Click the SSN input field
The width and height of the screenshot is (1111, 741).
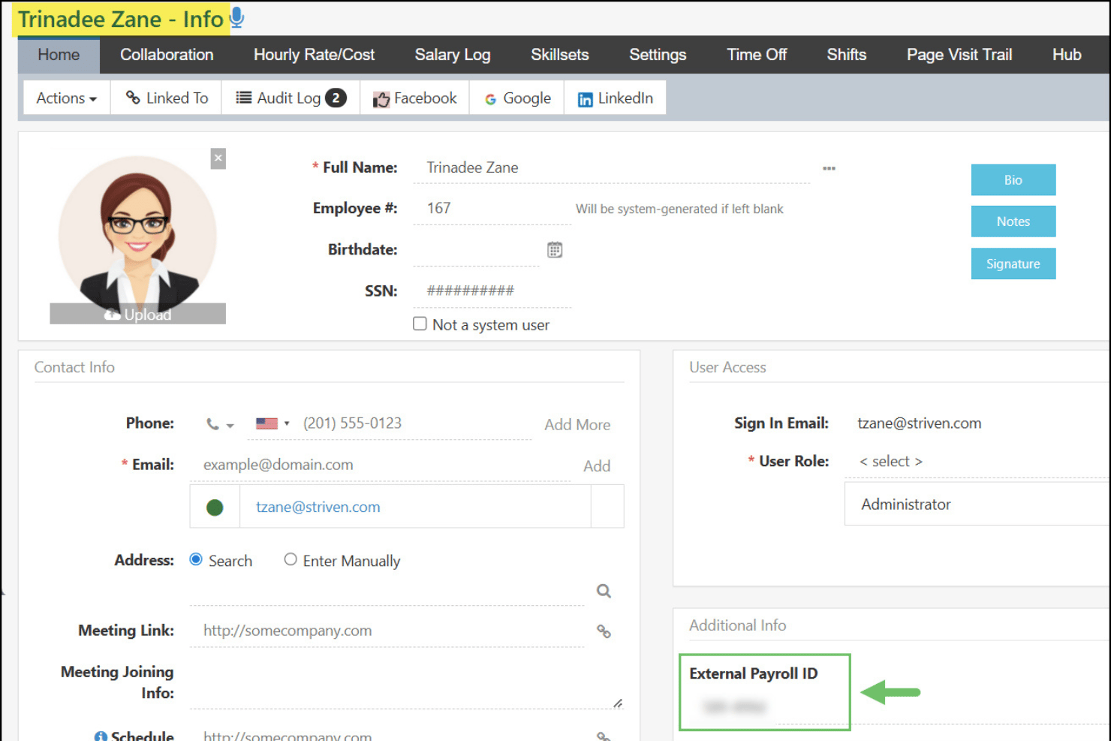coord(492,291)
